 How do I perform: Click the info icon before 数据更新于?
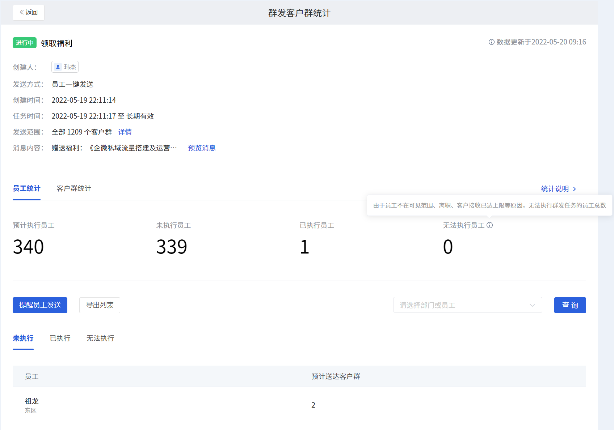coord(491,42)
